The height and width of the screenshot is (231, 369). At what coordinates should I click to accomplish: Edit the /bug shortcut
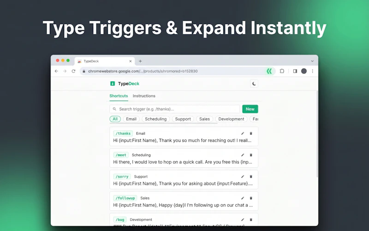[243, 220]
